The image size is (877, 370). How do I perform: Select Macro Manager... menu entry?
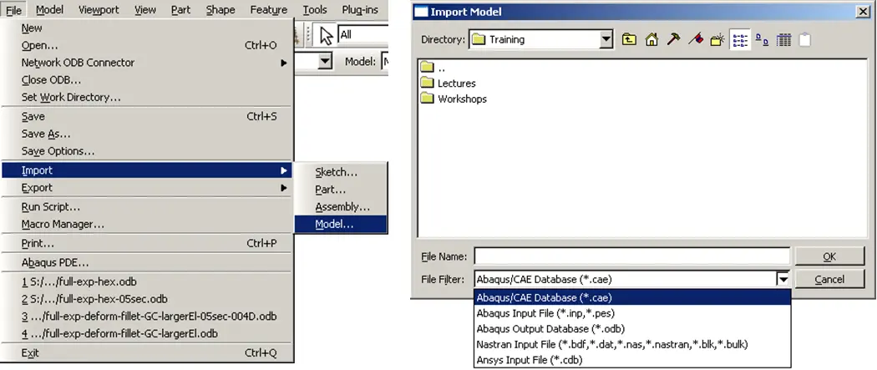[146, 224]
